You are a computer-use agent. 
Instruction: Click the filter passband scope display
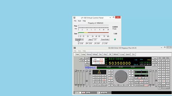tap(99, 72)
